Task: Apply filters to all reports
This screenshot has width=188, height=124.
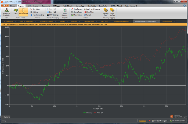Action: [92, 9]
